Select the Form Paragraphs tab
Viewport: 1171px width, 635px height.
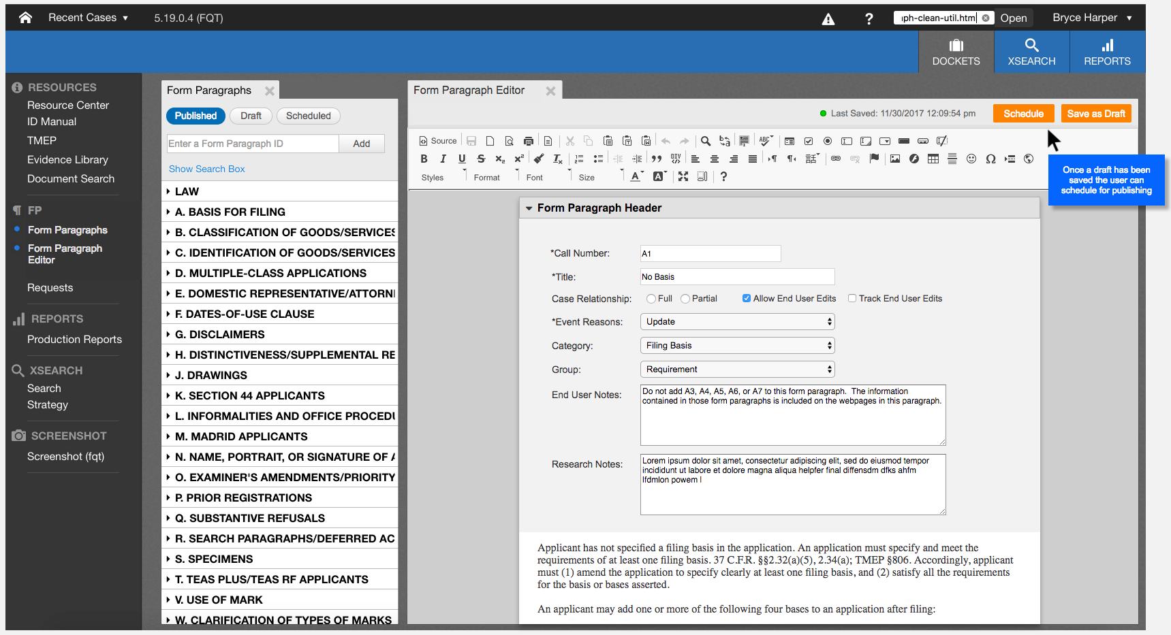point(209,91)
